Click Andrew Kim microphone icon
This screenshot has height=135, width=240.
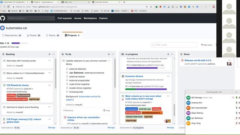coord(237,103)
